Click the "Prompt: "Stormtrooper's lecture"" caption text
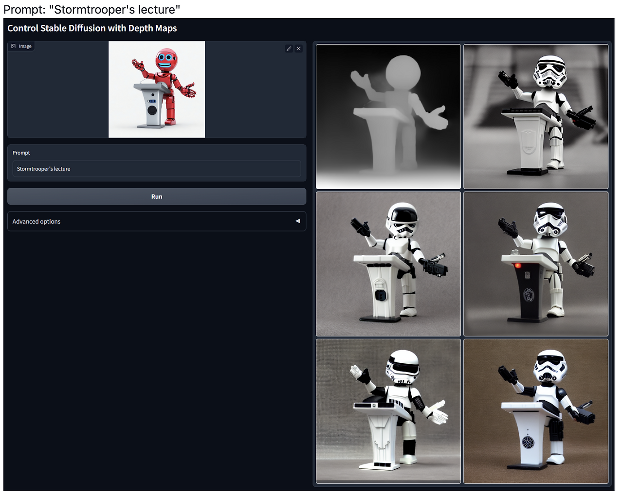 coord(92,9)
